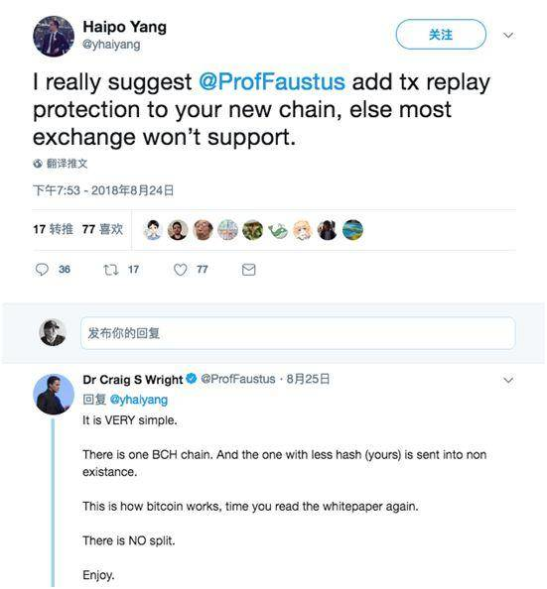This screenshot has height=589, width=547.
Task: Like the tweet with heart icon
Action: click(x=181, y=270)
